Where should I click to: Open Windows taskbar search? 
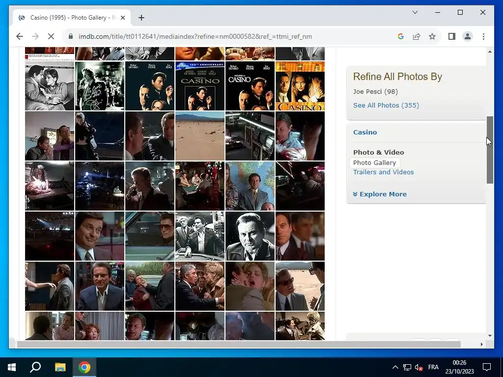35,367
